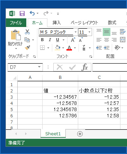Select the Sheet1 worksheet tab
Screen dimensions: 127x154
point(53,134)
